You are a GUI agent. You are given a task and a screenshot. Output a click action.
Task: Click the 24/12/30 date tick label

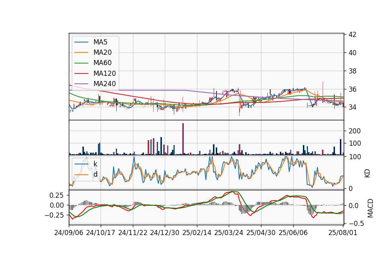165,233
